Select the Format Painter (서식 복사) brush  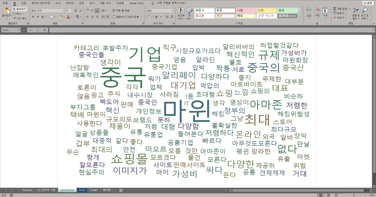click(14, 18)
